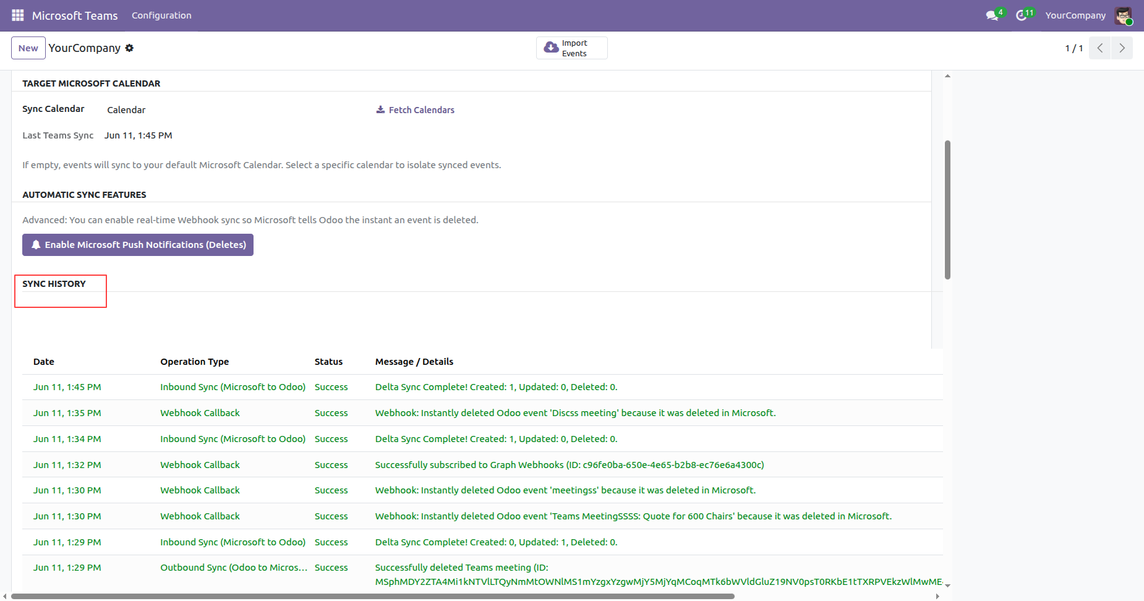Click the 'Delta Sync Complete!' message in the 1:34 PM row
Viewport: 1144px width, 601px height.
(496, 439)
